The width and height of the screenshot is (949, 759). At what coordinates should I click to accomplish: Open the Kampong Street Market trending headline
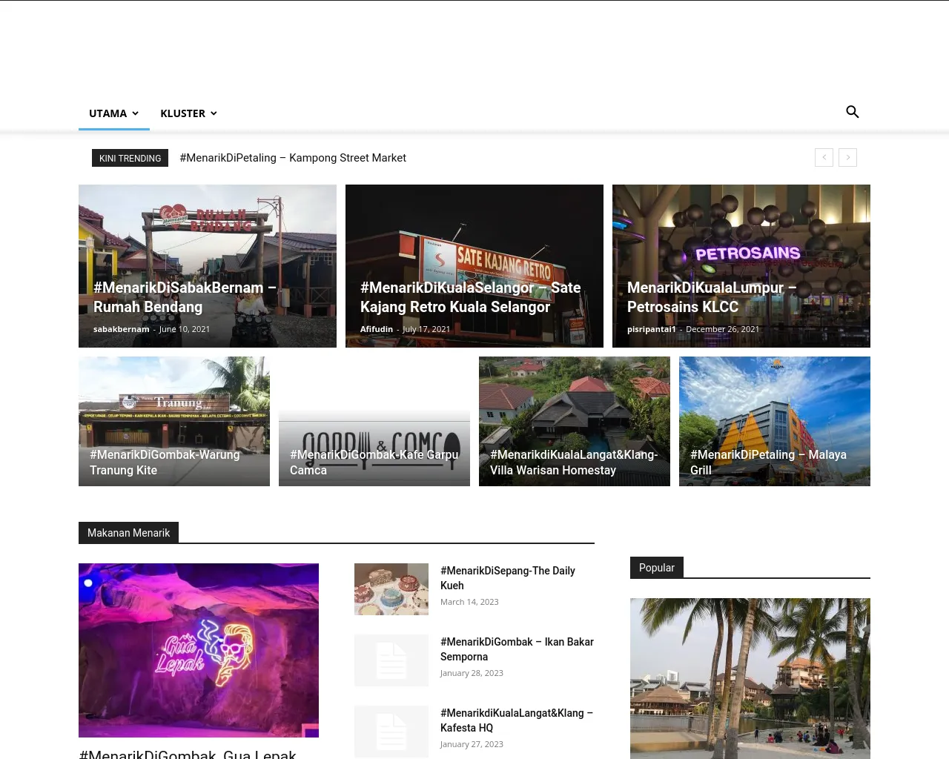[x=293, y=158]
